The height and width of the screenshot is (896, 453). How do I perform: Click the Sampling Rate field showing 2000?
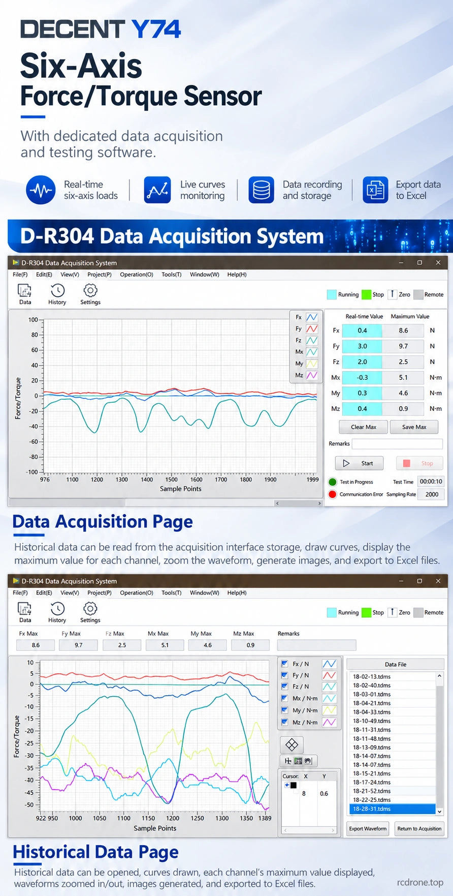(432, 494)
